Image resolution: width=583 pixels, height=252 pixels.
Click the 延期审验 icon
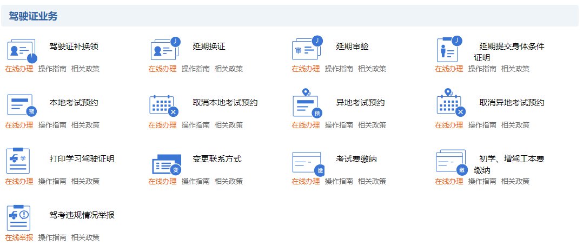point(307,49)
